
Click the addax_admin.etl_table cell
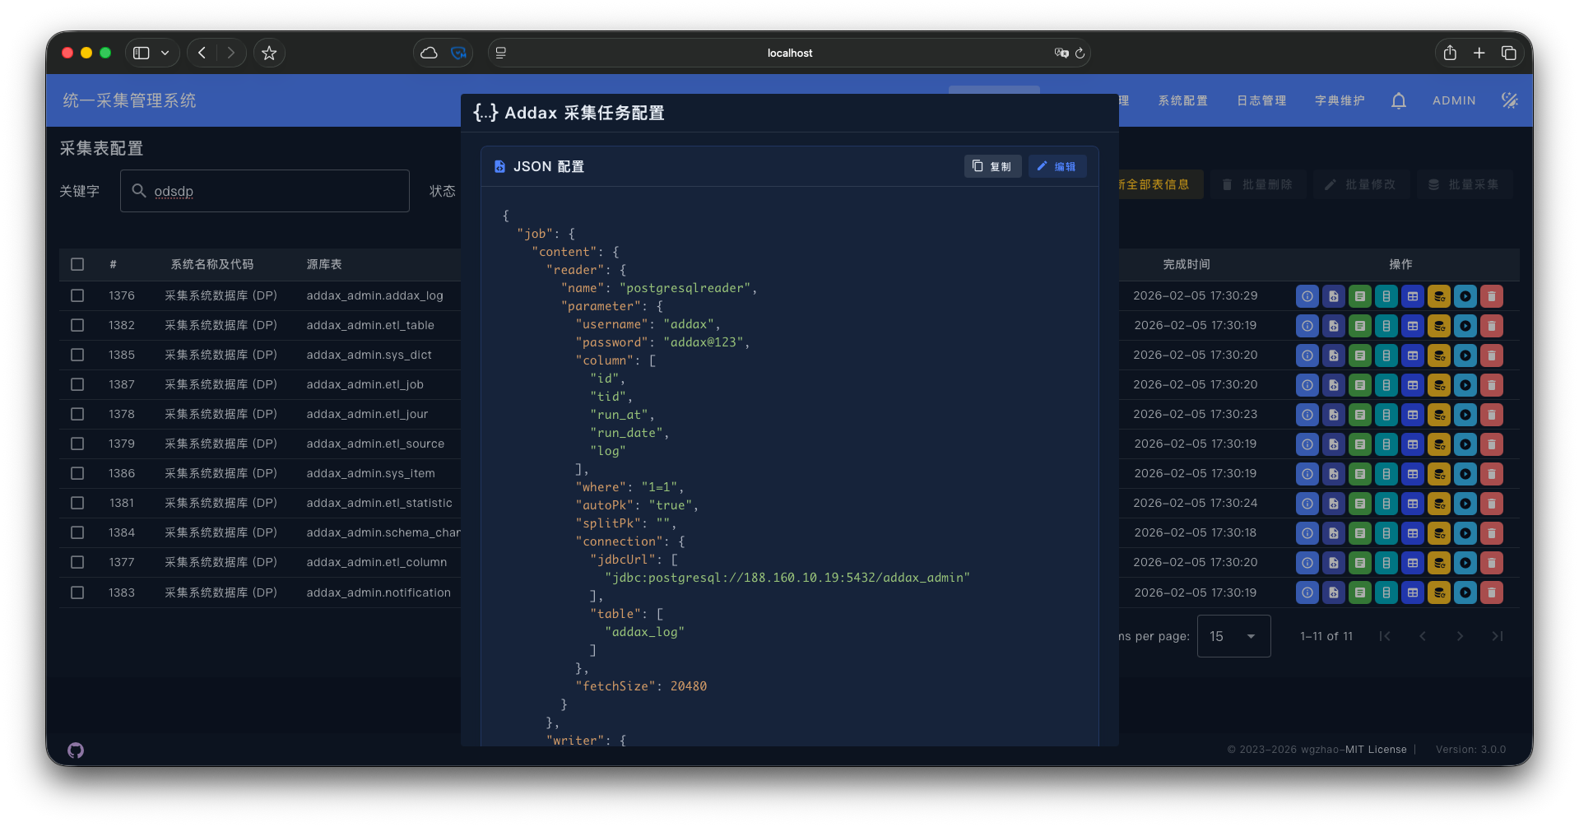click(370, 325)
